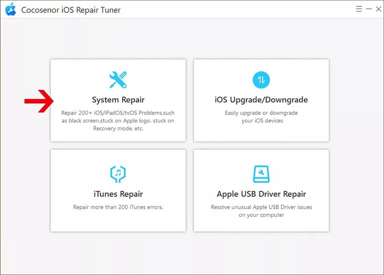Click the iOS Upgrade/Downgrade arrows icon
The image size is (384, 275).
[261, 80]
